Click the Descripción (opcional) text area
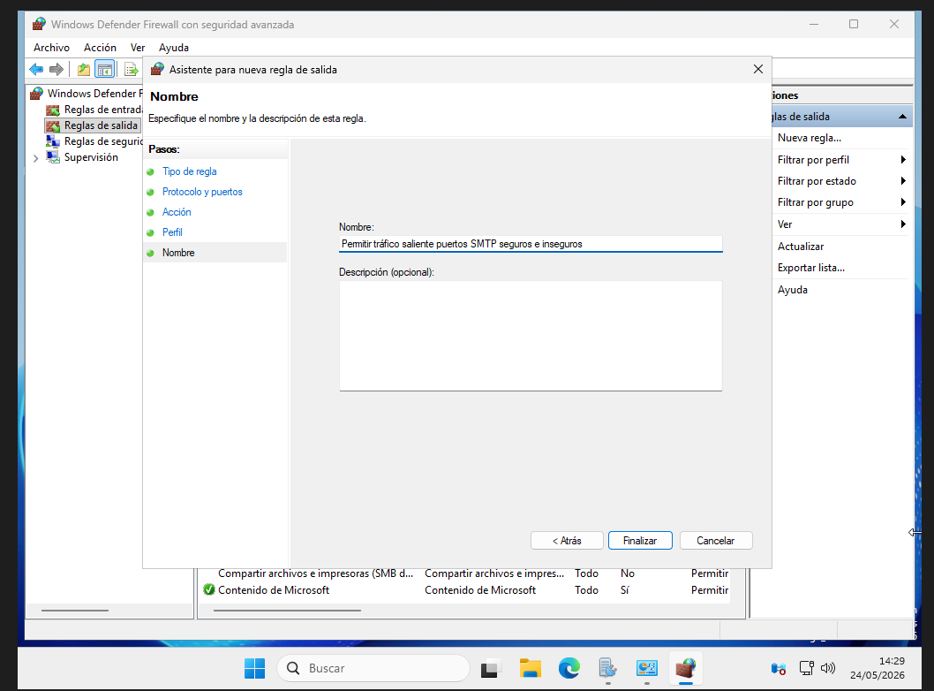 click(x=531, y=336)
